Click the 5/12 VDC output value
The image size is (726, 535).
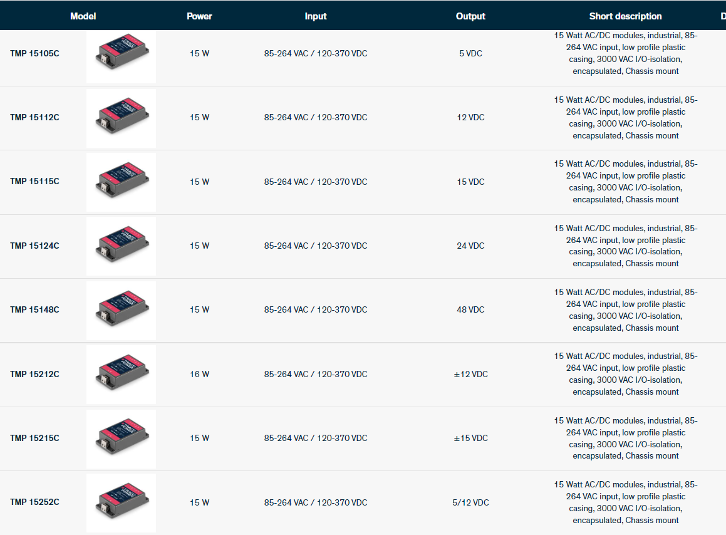(470, 502)
